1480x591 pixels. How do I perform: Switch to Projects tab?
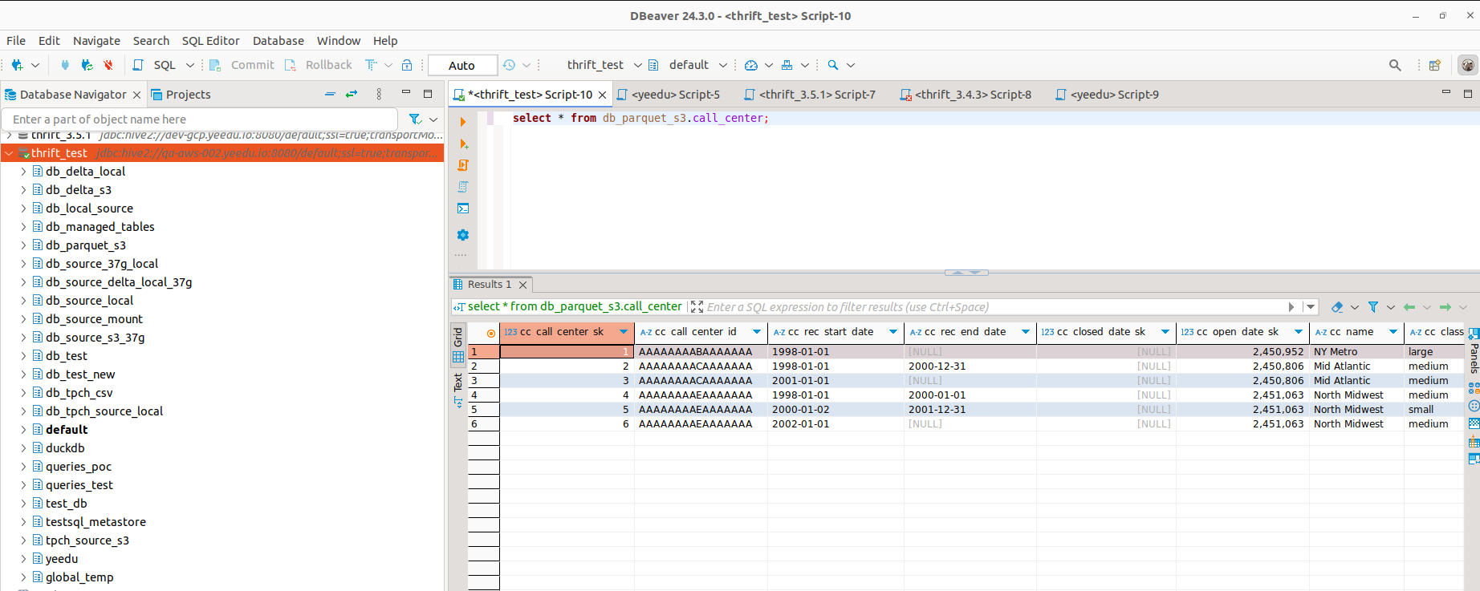181,95
